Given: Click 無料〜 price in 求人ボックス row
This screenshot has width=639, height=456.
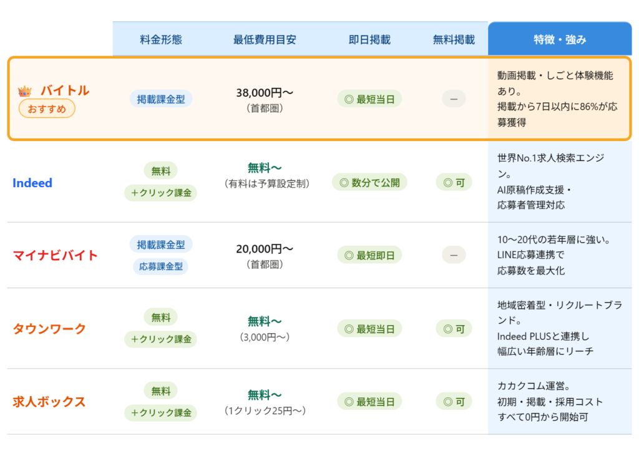Looking at the screenshot, I should click(265, 395).
